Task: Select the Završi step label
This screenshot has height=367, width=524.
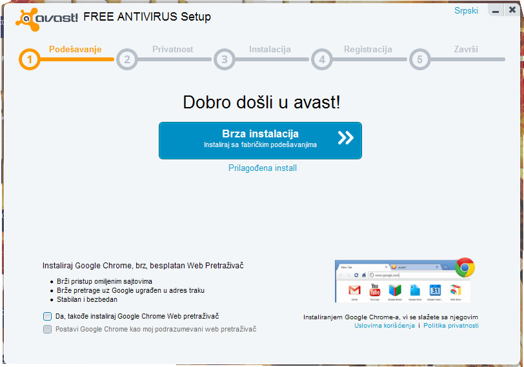Action: [x=466, y=50]
